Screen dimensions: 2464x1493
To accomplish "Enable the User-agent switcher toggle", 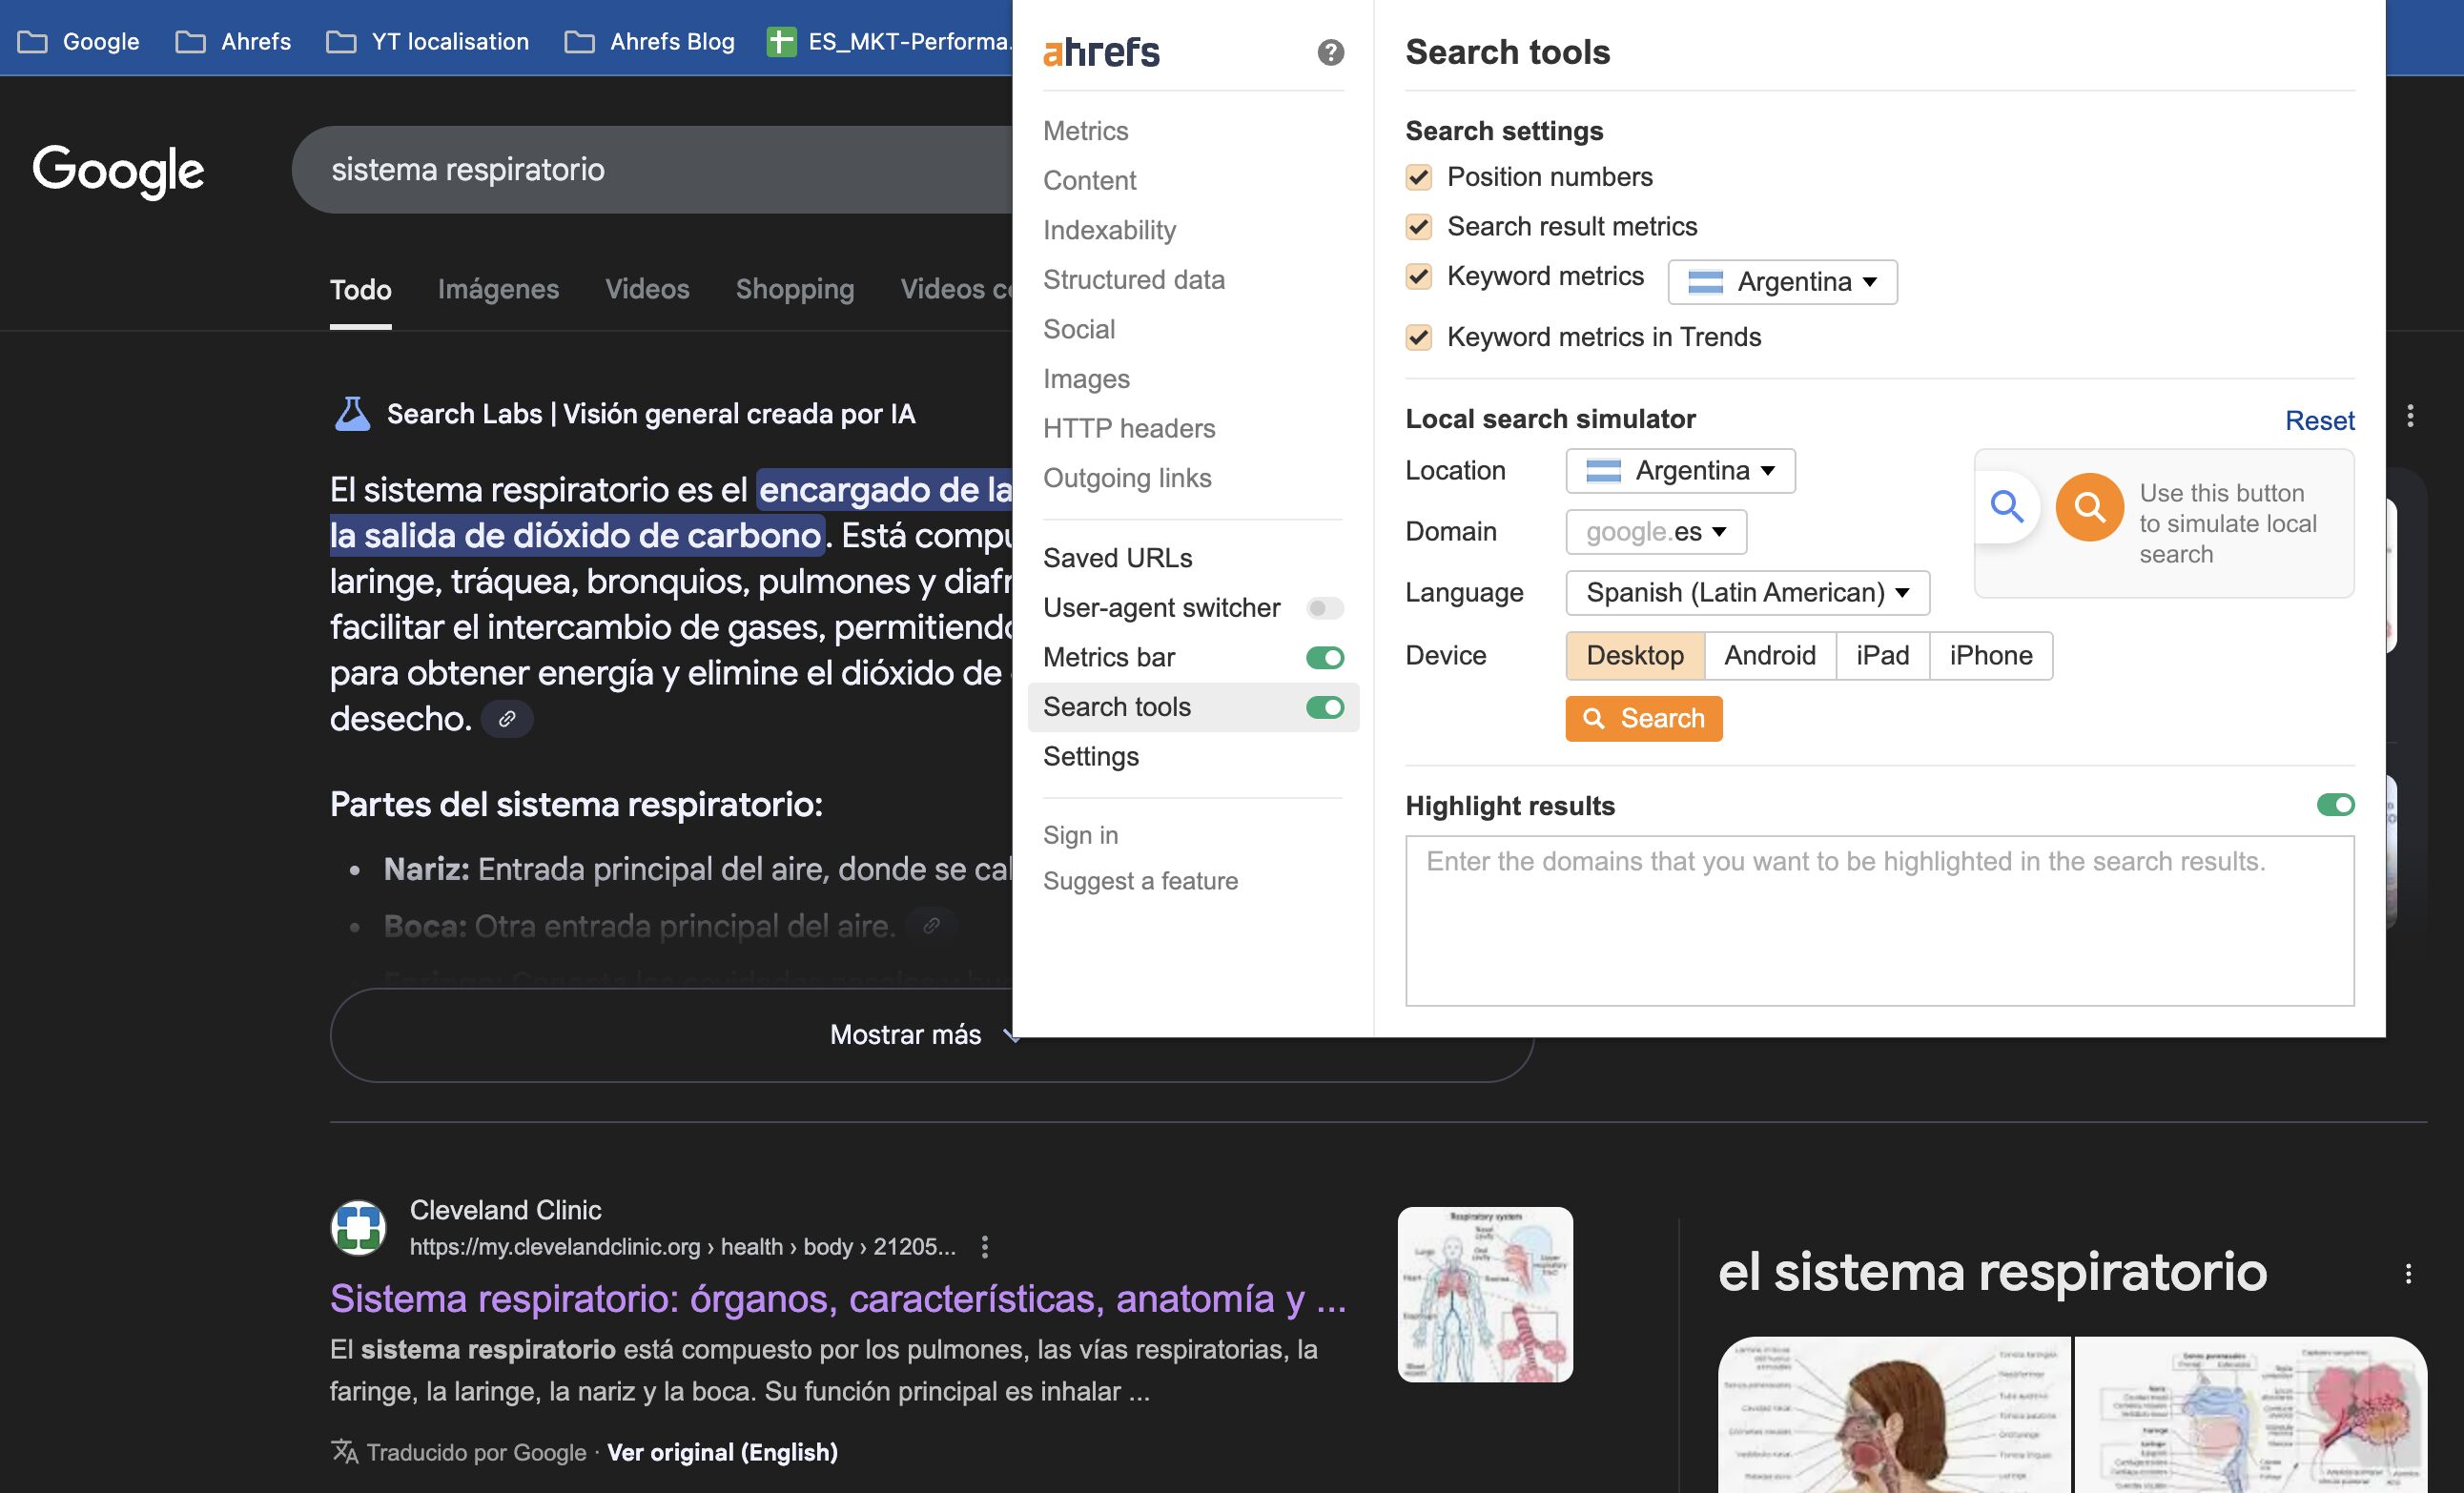I will (x=1324, y=608).
